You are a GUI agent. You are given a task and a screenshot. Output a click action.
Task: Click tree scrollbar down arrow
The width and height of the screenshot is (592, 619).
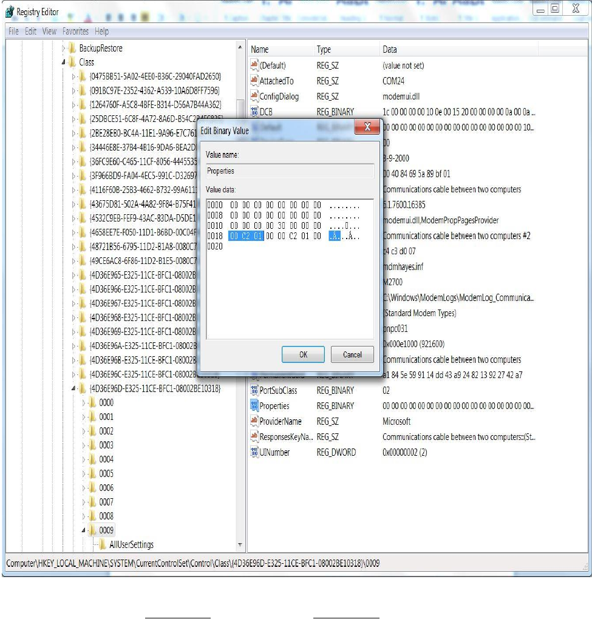click(x=240, y=545)
